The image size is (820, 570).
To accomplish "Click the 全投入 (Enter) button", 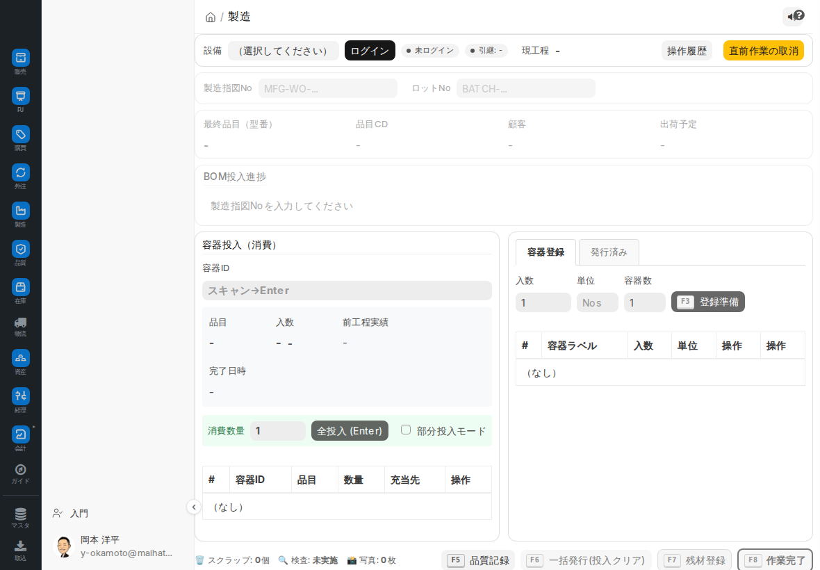I will pos(350,431).
